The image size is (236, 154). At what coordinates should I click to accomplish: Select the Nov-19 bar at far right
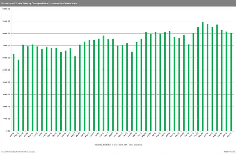231,82
